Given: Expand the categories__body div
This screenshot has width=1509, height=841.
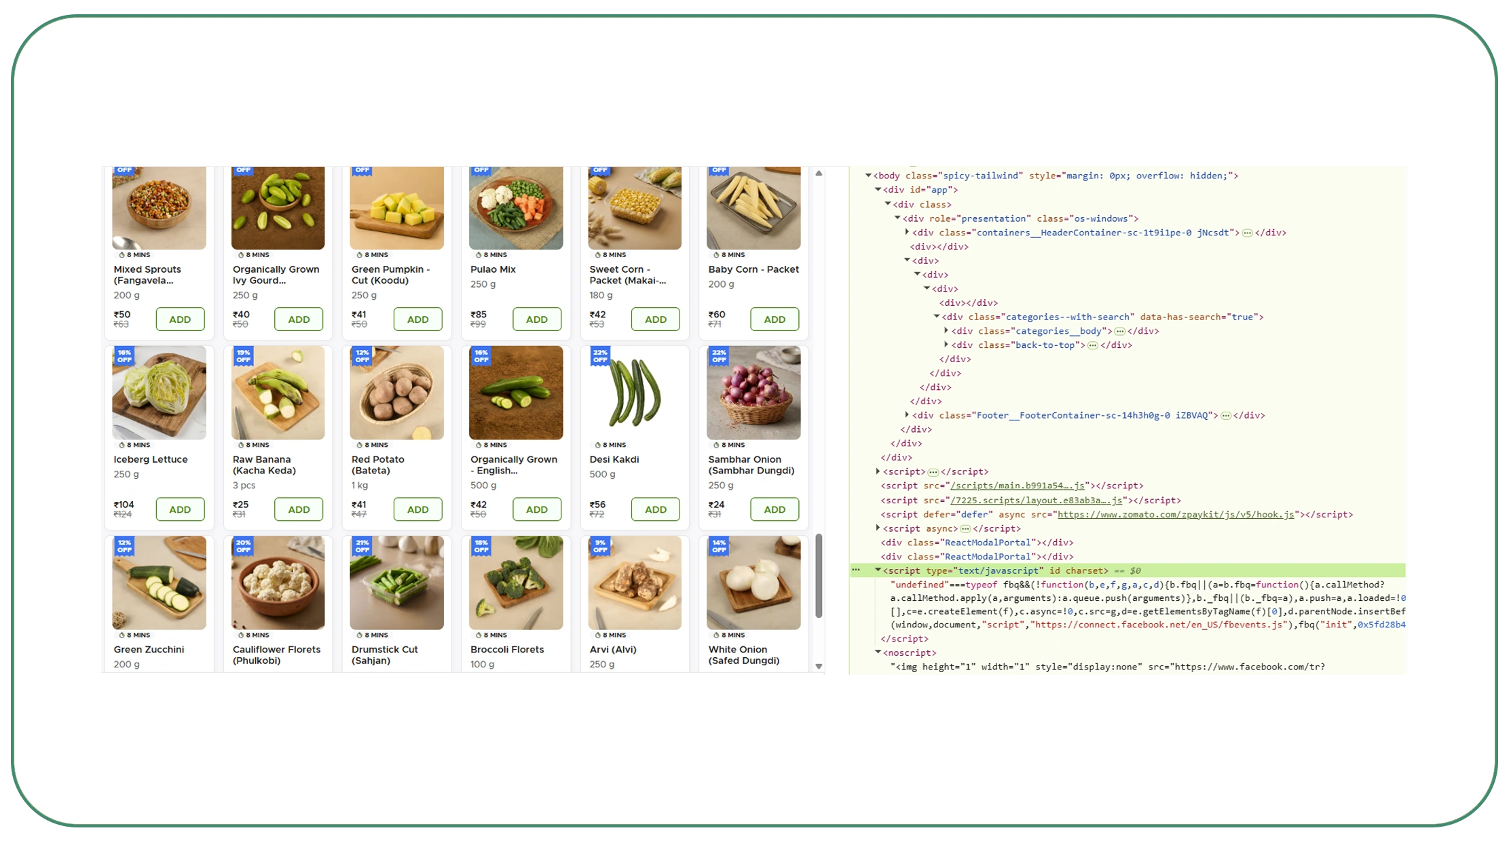Looking at the screenshot, I should pyautogui.click(x=946, y=331).
